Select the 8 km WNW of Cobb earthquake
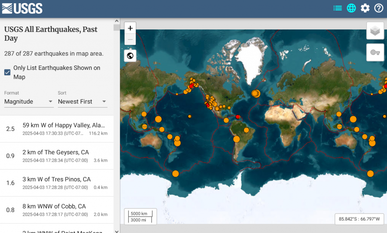The width and height of the screenshot is (387, 233). coord(57,210)
